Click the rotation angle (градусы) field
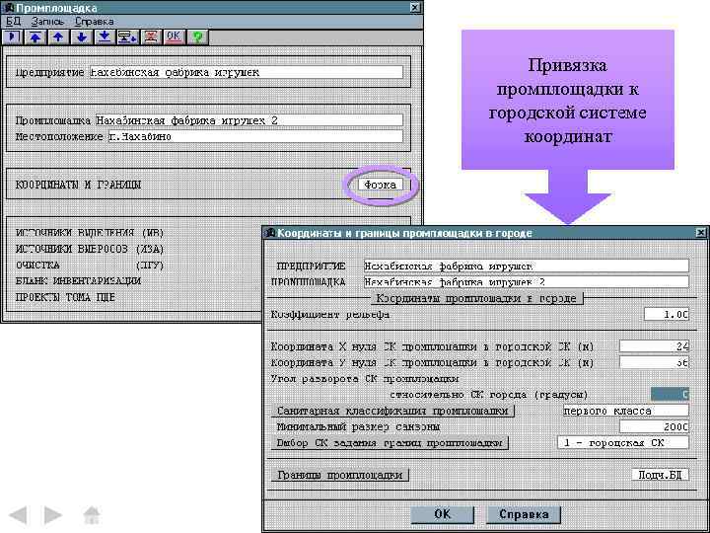 [671, 394]
